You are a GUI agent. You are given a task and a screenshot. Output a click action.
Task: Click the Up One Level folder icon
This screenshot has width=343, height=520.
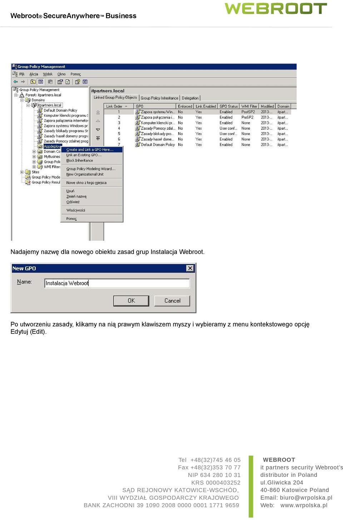coord(33,82)
